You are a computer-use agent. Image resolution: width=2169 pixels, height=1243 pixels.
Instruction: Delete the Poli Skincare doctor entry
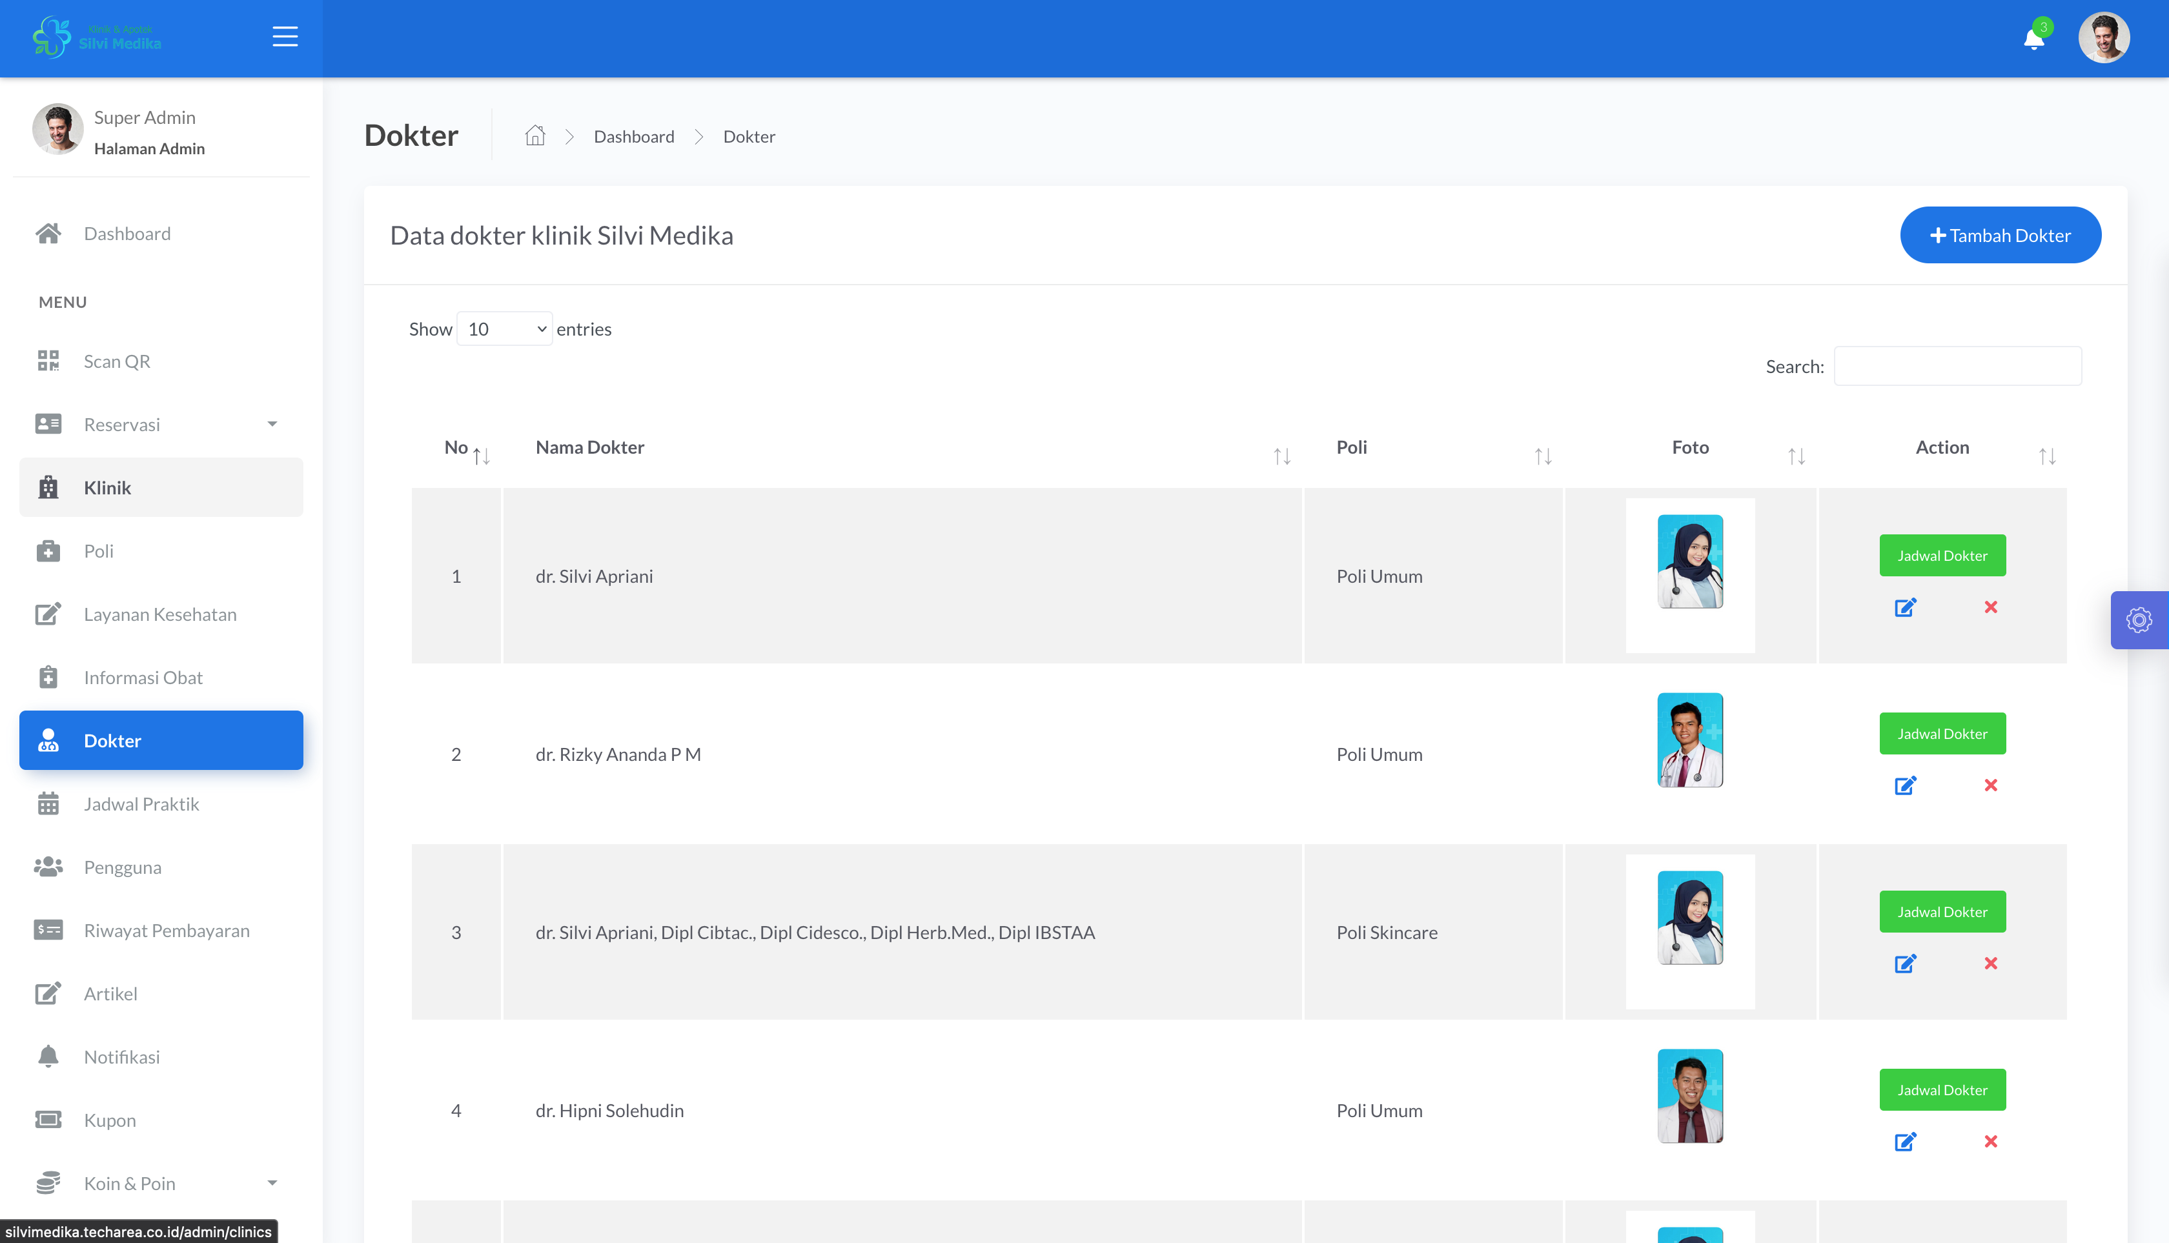(x=1991, y=963)
